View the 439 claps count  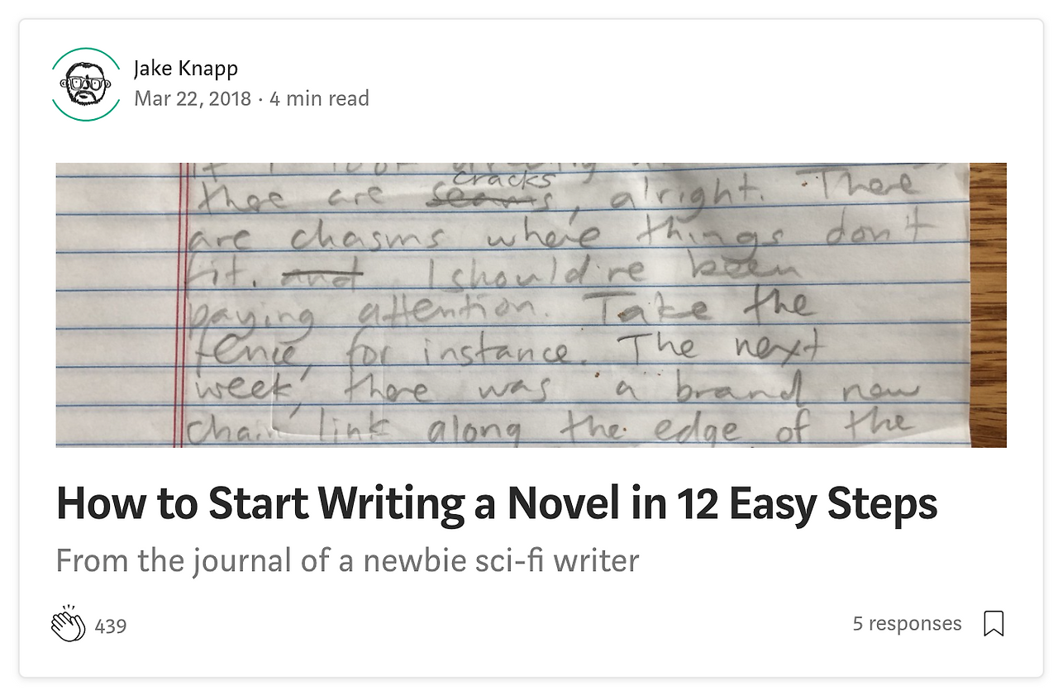[111, 626]
